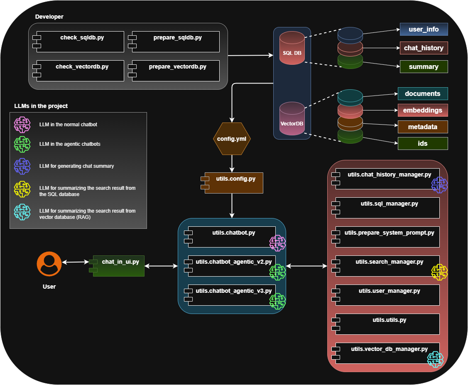Click the chat_history label
Image resolution: width=468 pixels, height=385 pixels.
(x=423, y=48)
